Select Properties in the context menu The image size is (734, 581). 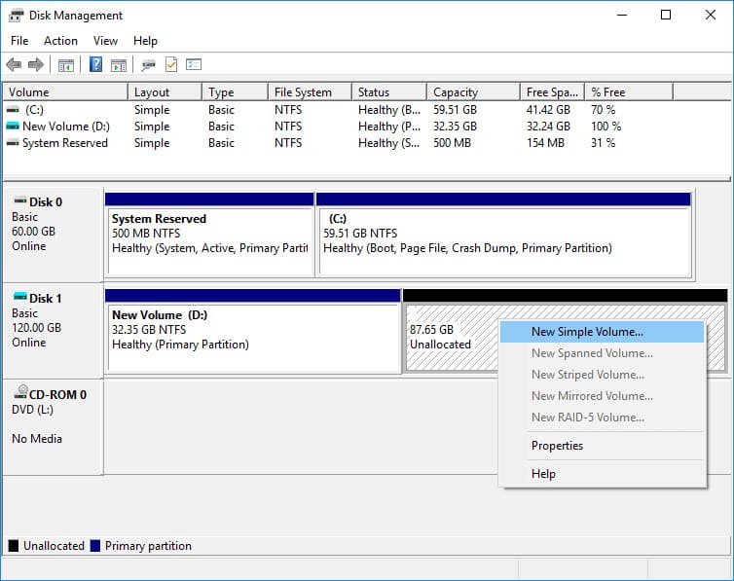click(x=557, y=446)
